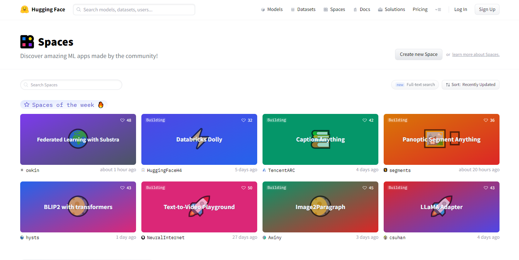Image resolution: width=519 pixels, height=260 pixels.
Task: Open the Sort: Recently Updated dropdown
Action: tap(470, 85)
